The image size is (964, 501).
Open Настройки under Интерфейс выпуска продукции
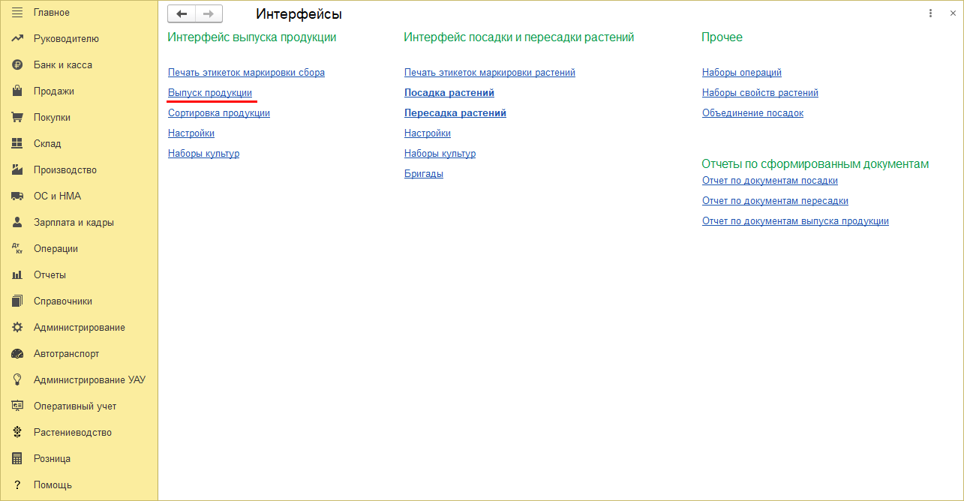(x=191, y=133)
